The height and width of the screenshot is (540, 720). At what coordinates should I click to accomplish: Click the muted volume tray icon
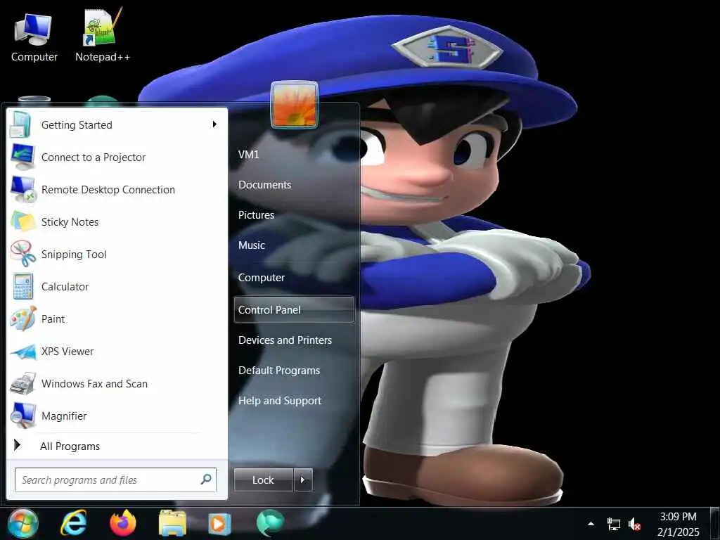tap(635, 524)
